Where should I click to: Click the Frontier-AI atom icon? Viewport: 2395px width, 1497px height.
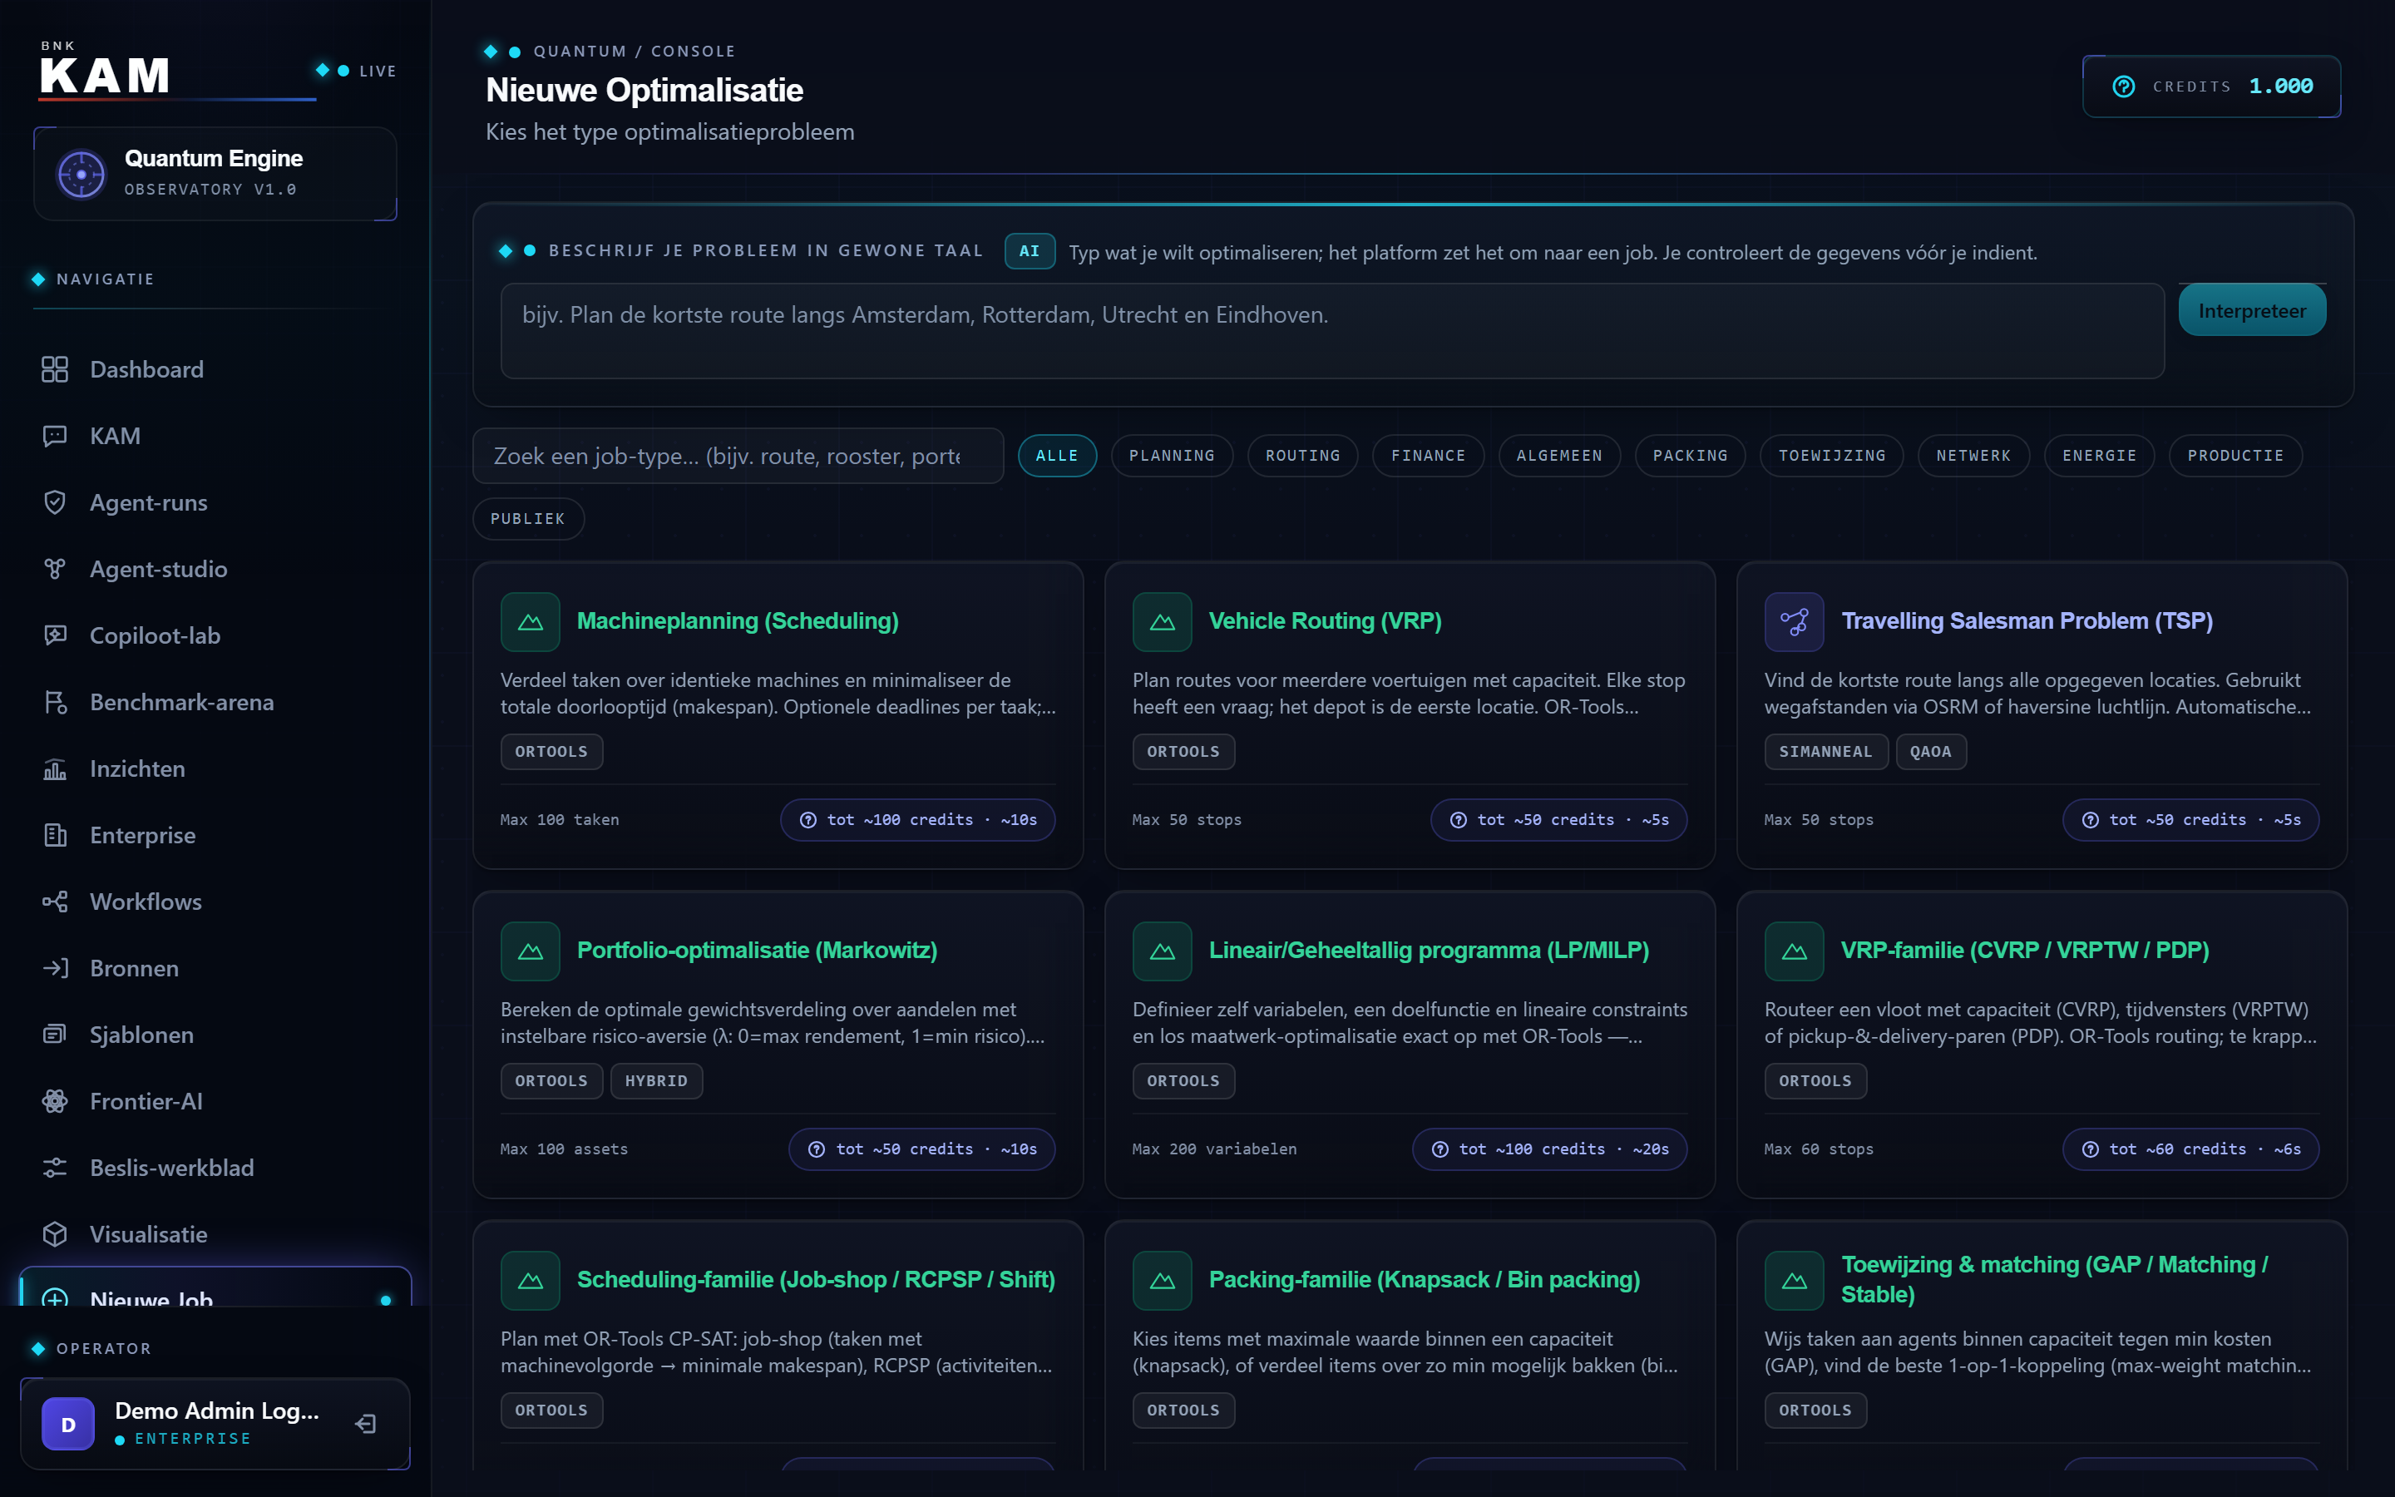(54, 1101)
